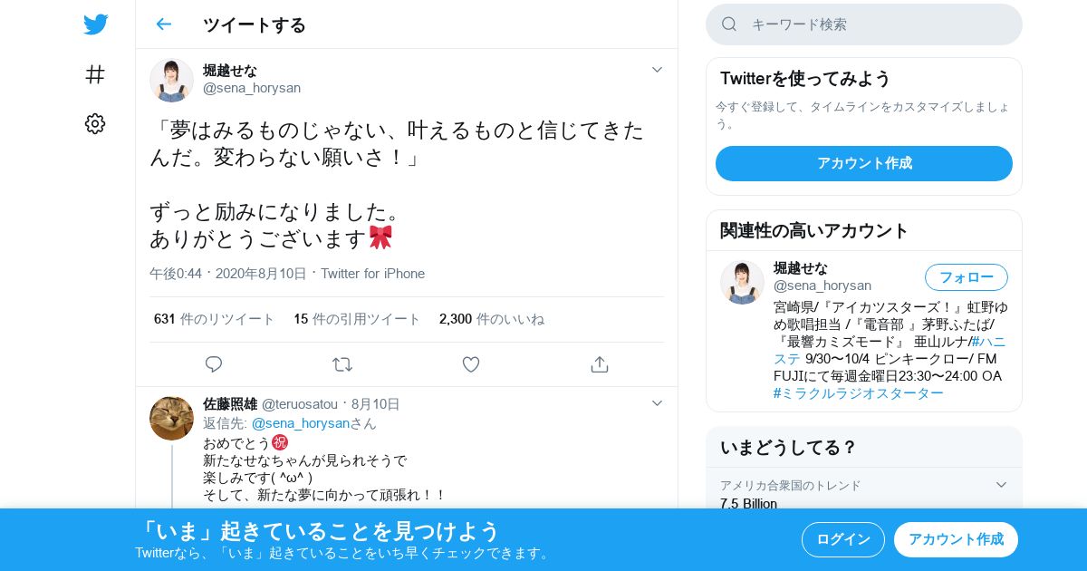Go back with the left arrow icon
Screen dimensions: 1087x571
(x=164, y=24)
